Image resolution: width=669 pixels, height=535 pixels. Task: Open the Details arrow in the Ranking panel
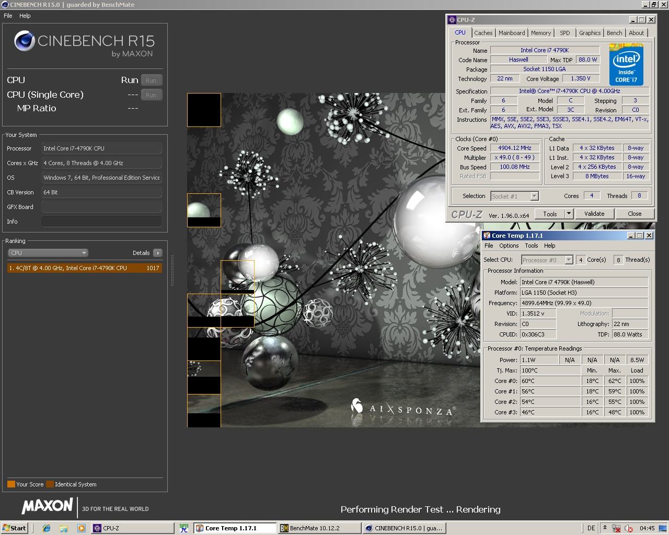157,253
